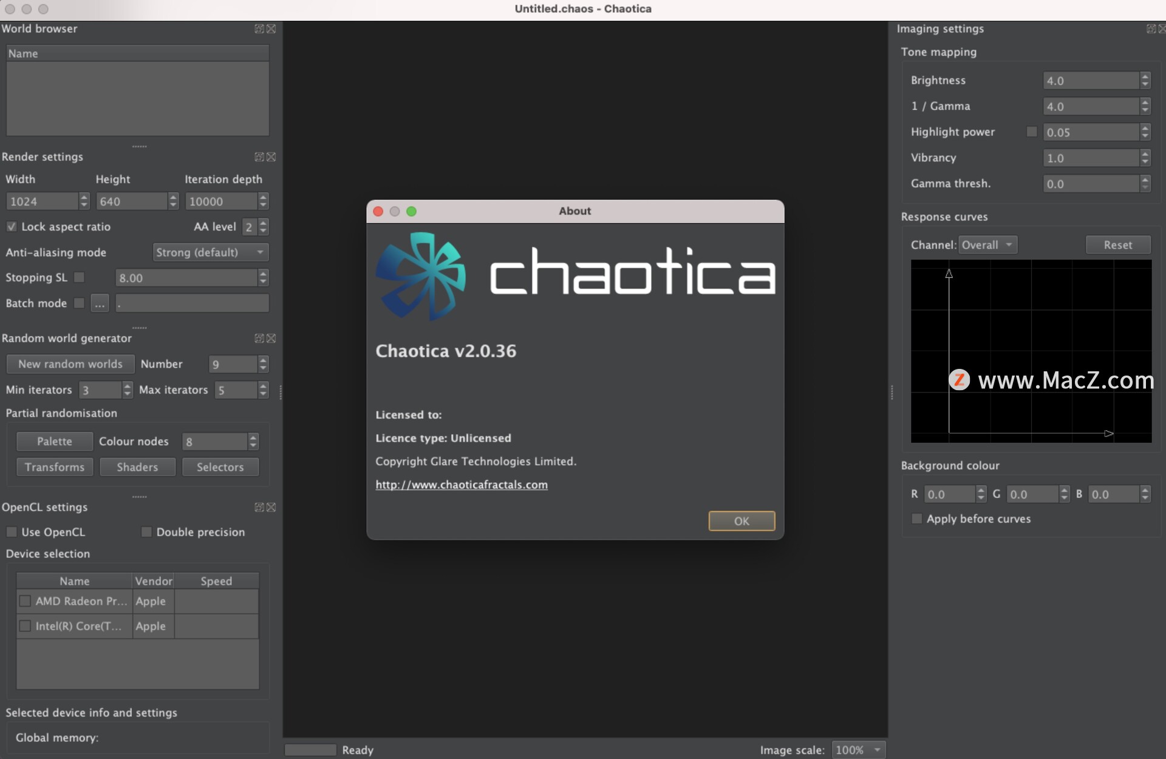This screenshot has width=1166, height=759.
Task: Click New random worlds button
Action: click(70, 363)
